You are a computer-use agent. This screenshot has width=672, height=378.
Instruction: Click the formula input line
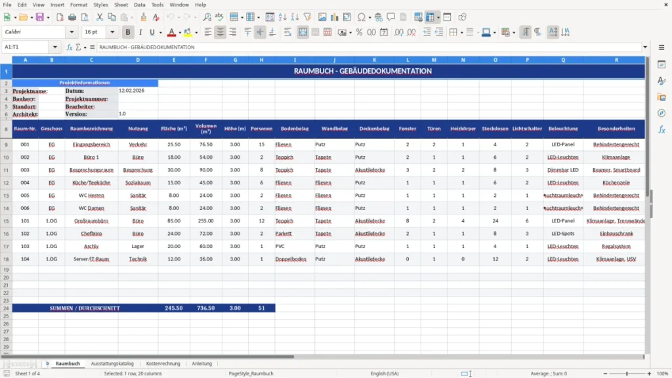click(x=369, y=47)
